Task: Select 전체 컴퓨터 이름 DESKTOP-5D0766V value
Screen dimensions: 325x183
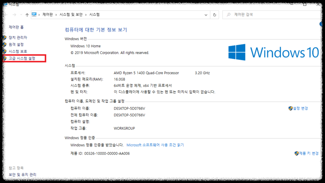Action: tap(129, 115)
